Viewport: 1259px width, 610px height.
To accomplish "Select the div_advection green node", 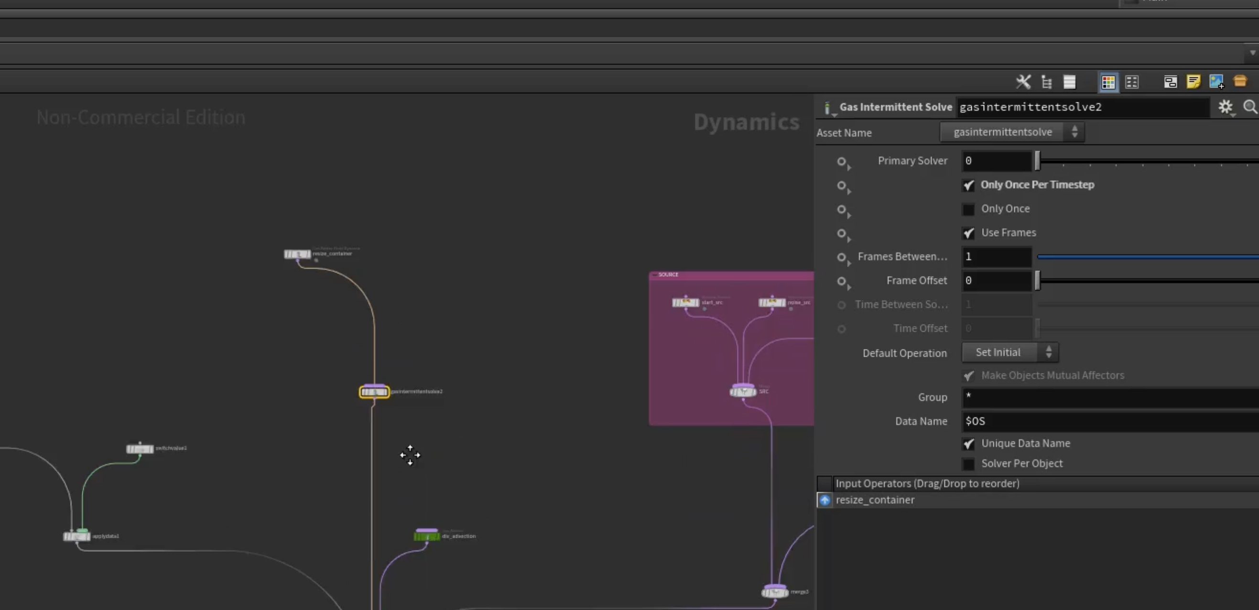I will [427, 536].
